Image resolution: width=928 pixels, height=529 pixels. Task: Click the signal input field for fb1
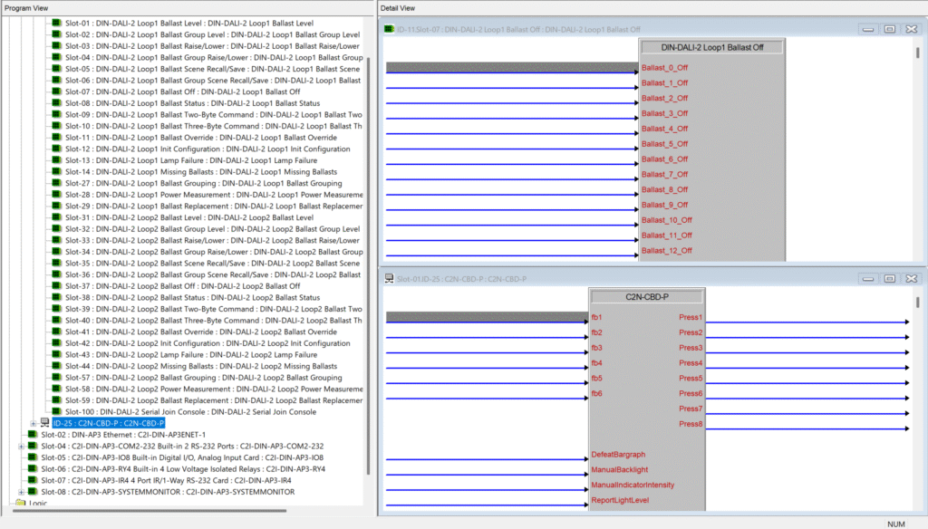487,317
